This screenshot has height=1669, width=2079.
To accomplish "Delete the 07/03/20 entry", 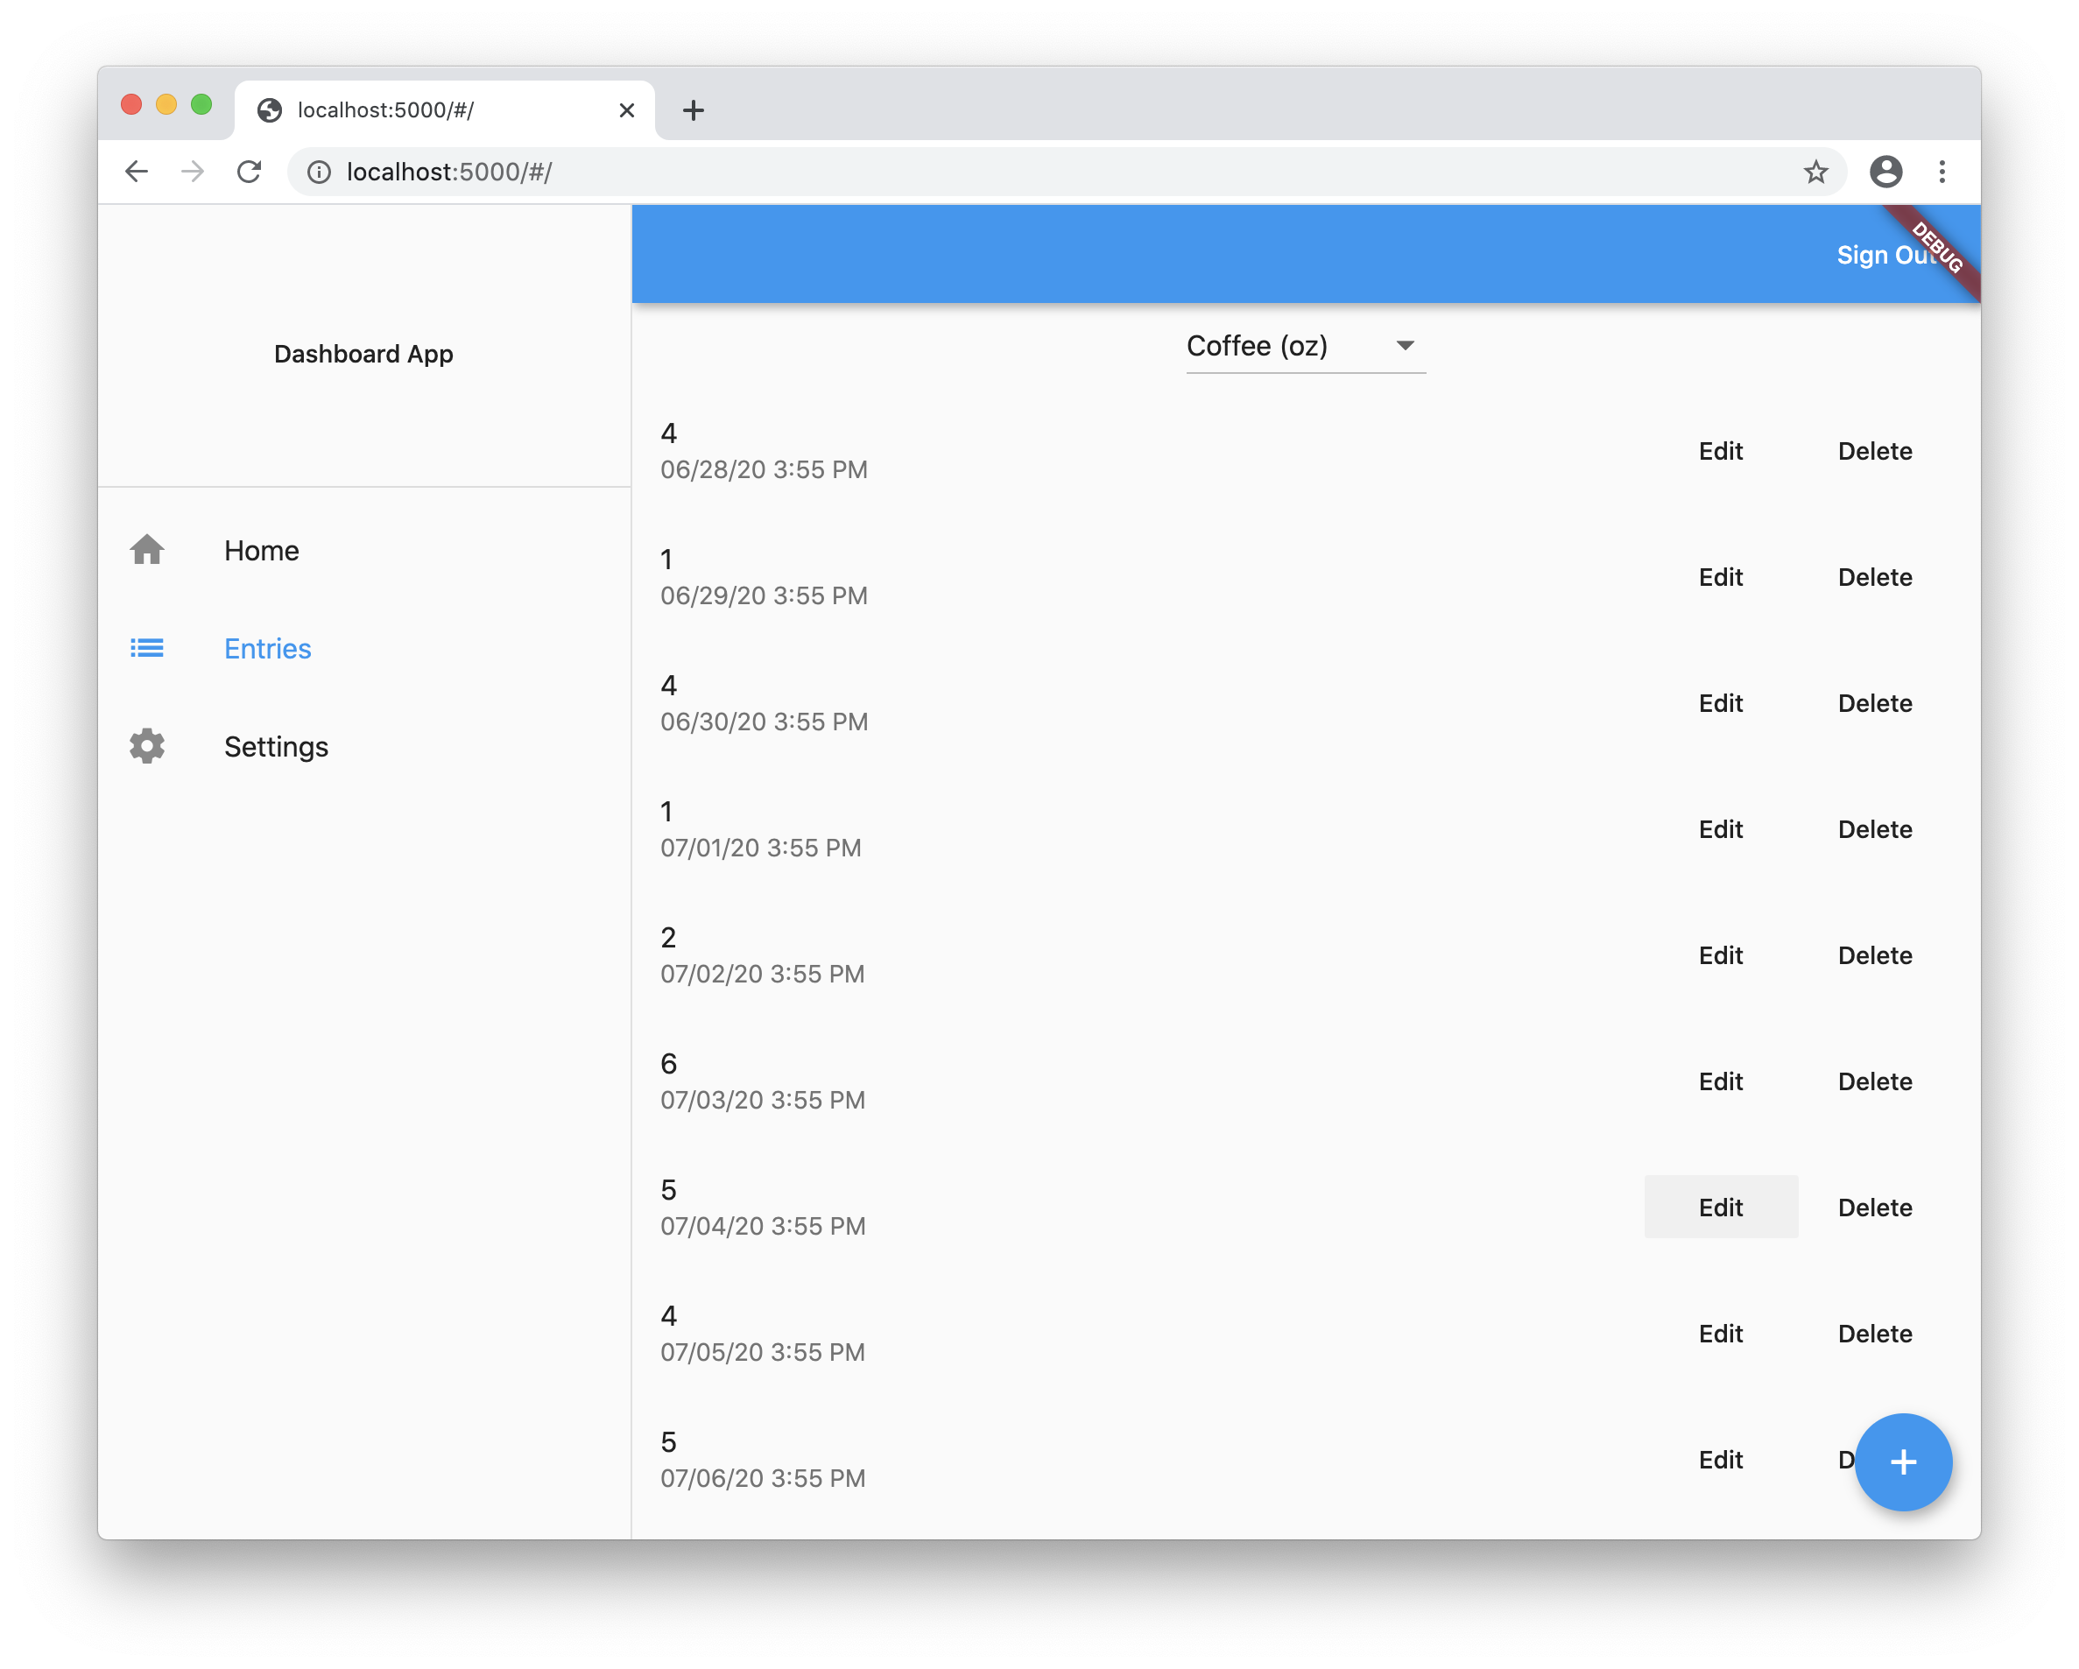I will tap(1875, 1081).
